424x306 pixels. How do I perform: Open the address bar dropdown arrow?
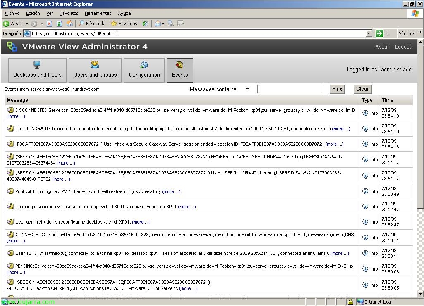click(x=369, y=33)
